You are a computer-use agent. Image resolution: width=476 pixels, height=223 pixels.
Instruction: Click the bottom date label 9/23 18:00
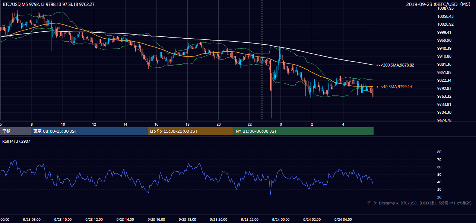tap(187, 220)
